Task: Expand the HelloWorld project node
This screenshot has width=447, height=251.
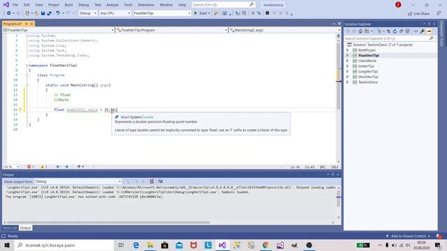Action: click(x=348, y=61)
